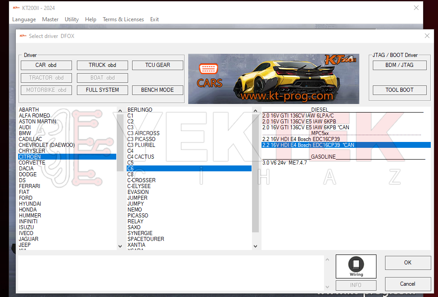438x297 pixels.
Task: Click the Exit menu item
Action: tap(154, 19)
